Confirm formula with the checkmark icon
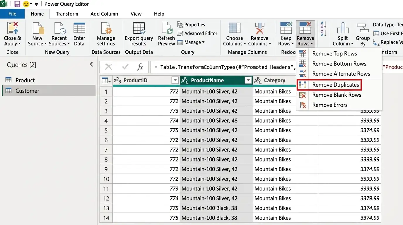 (x=125, y=67)
